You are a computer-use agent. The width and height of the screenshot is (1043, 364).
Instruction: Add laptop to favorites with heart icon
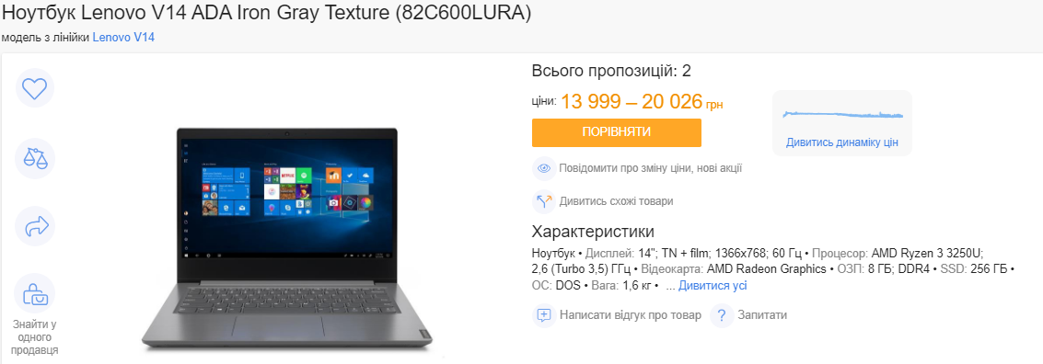tap(35, 87)
